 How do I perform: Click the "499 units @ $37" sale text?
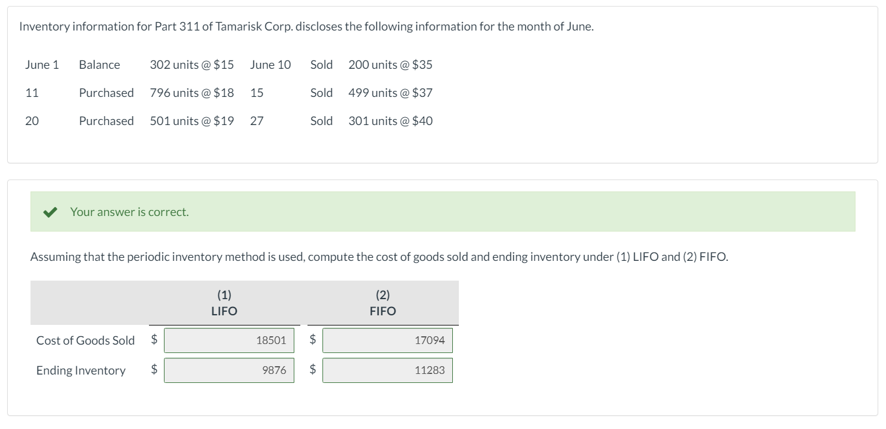click(390, 93)
